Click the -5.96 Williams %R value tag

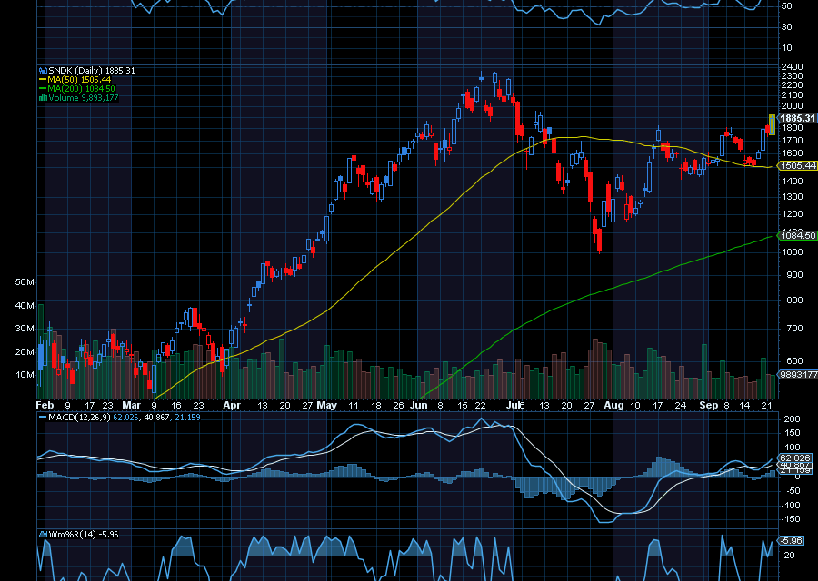pos(791,540)
